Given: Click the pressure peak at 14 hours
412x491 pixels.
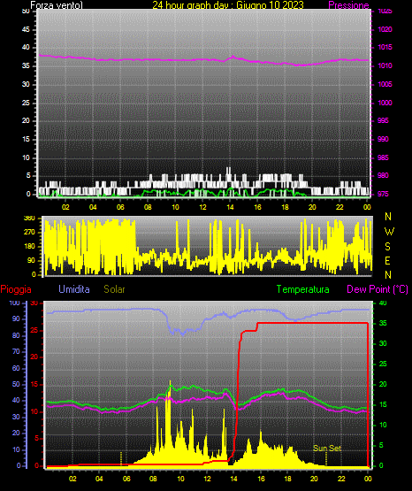Looking at the screenshot, I should (x=233, y=57).
